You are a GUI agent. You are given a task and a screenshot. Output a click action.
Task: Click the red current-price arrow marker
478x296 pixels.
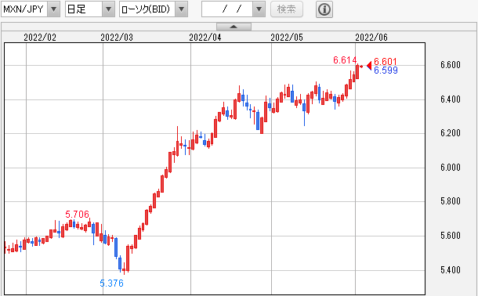[x=369, y=66]
